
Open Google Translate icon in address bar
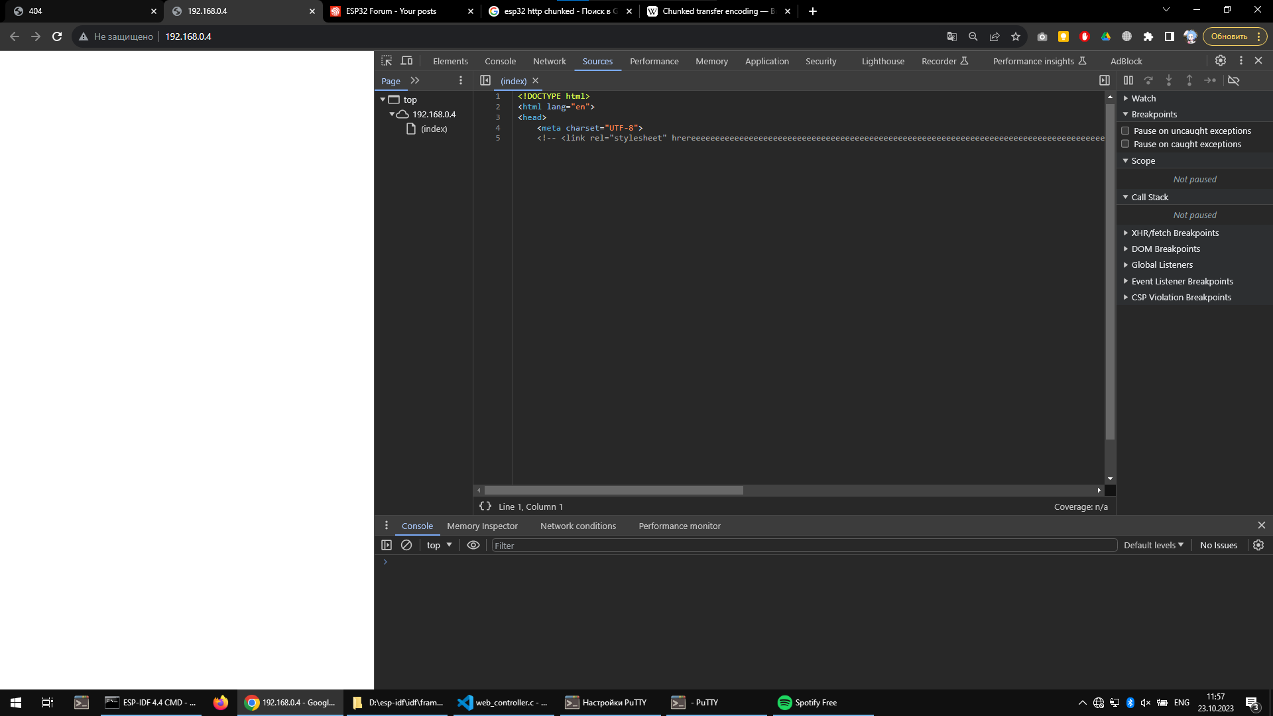[x=952, y=36]
